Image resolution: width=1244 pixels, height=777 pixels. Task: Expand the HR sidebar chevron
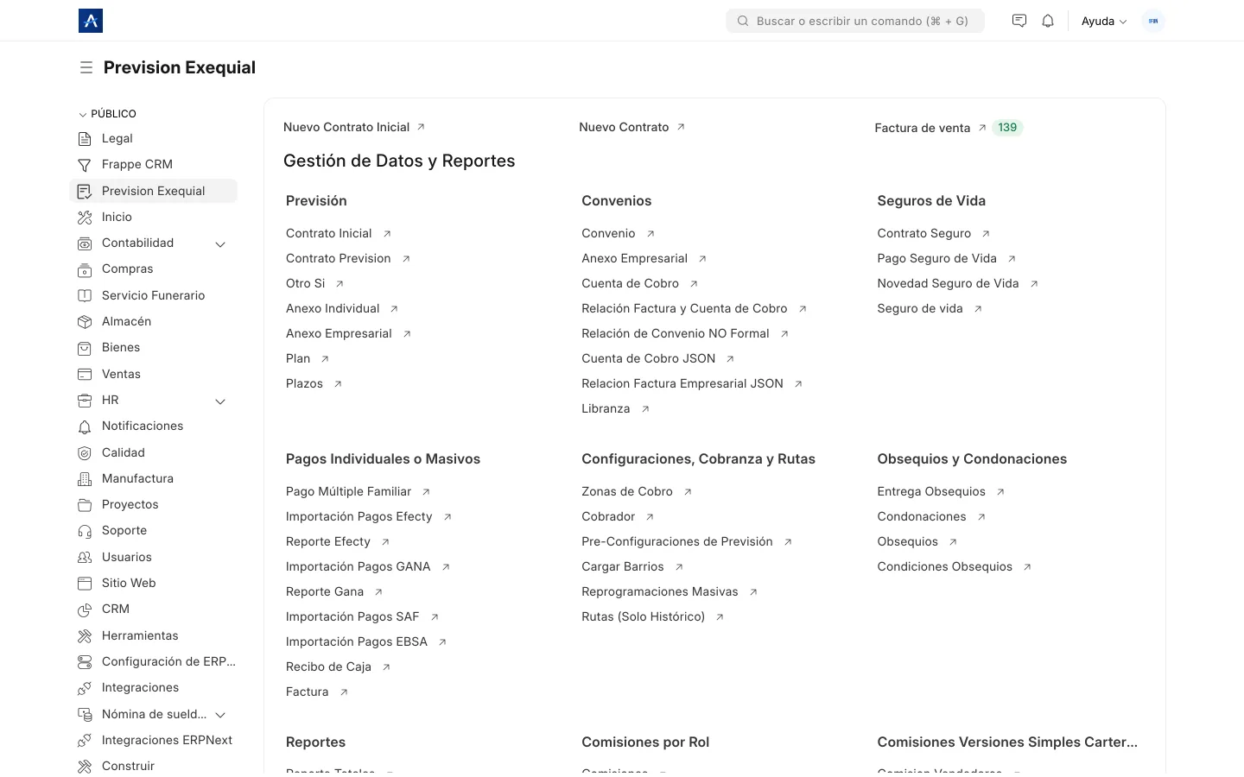pos(220,401)
